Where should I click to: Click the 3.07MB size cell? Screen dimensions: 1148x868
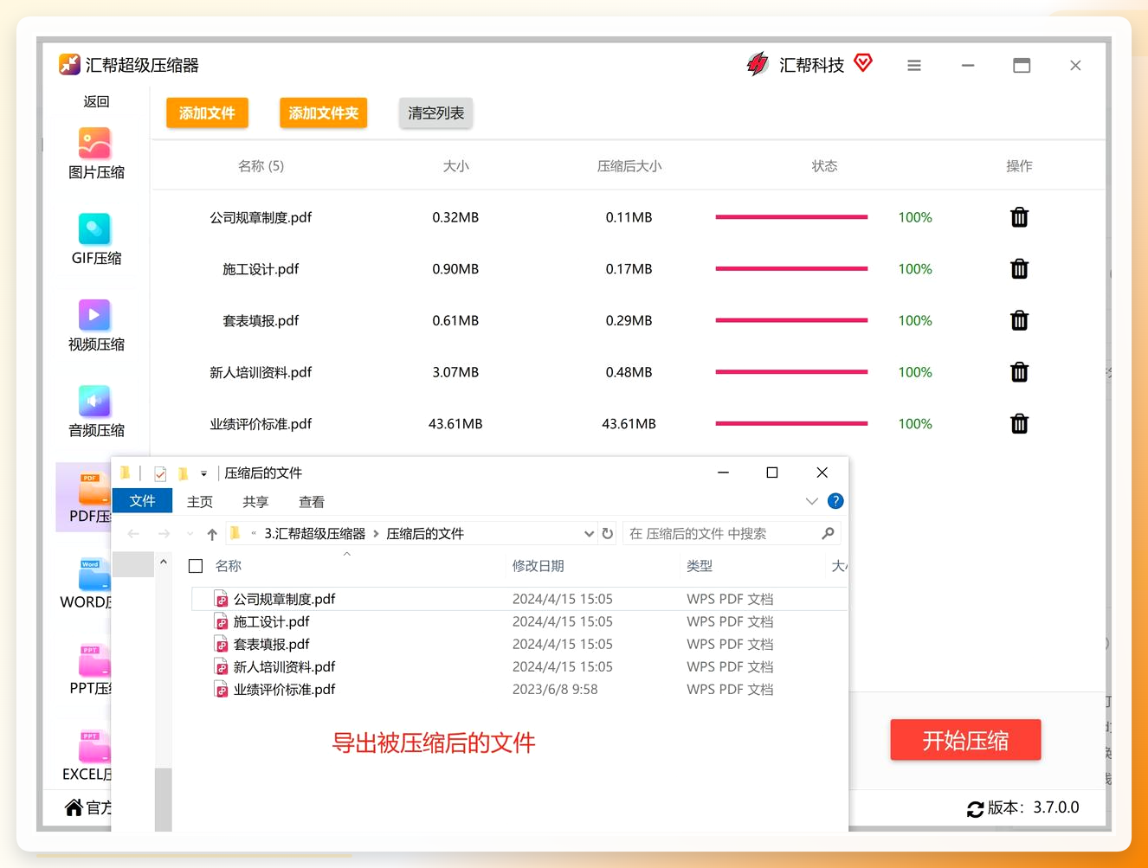pos(455,372)
